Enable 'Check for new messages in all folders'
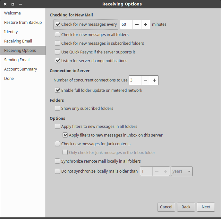Viewport: 221px width, 219px height. tap(58, 35)
